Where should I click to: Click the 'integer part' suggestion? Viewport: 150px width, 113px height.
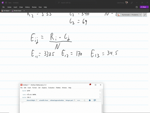tap(69, 100)
